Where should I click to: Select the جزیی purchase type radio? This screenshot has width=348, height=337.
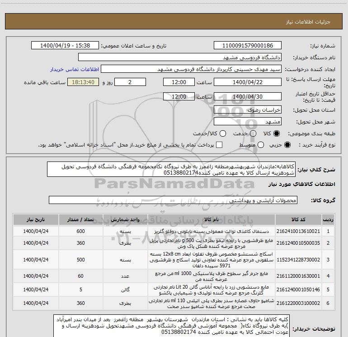pyautogui.click(x=287, y=145)
